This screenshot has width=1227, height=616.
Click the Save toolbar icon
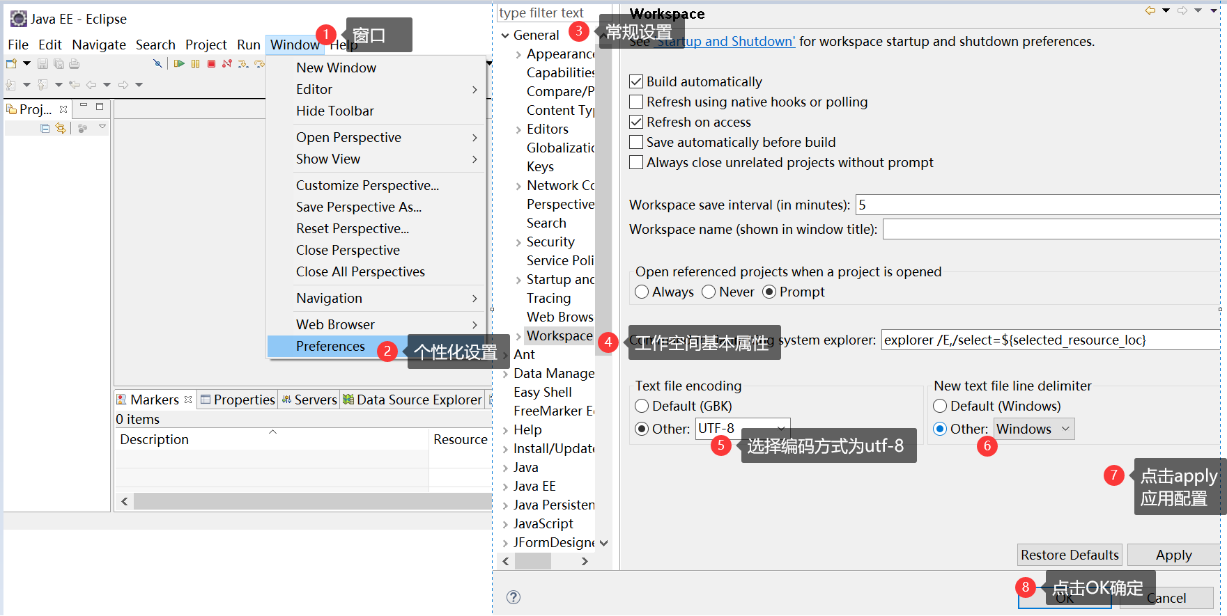click(x=43, y=64)
